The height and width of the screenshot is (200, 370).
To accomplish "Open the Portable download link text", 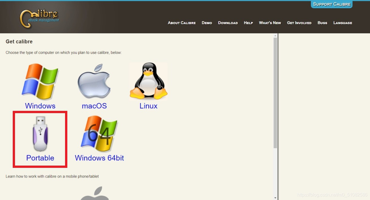I will click(x=40, y=158).
